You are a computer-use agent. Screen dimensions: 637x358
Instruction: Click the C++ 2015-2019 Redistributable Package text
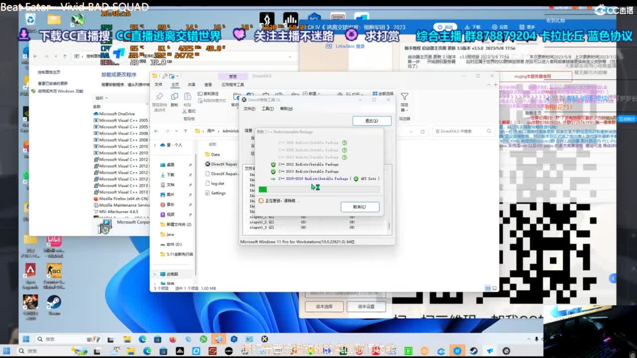pos(314,179)
